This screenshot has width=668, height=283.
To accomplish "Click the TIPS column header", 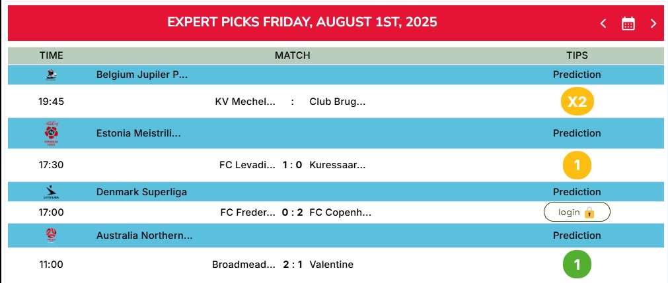I will tap(577, 55).
